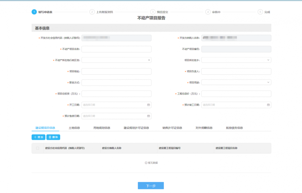Expand 不动产所在地行政区划 dropdown
Viewport: 302px width, 193px height.
point(116,60)
